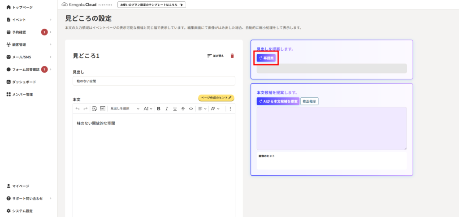
Task: Open the 見出しを選択 heading dropdown
Action: tap(125, 108)
